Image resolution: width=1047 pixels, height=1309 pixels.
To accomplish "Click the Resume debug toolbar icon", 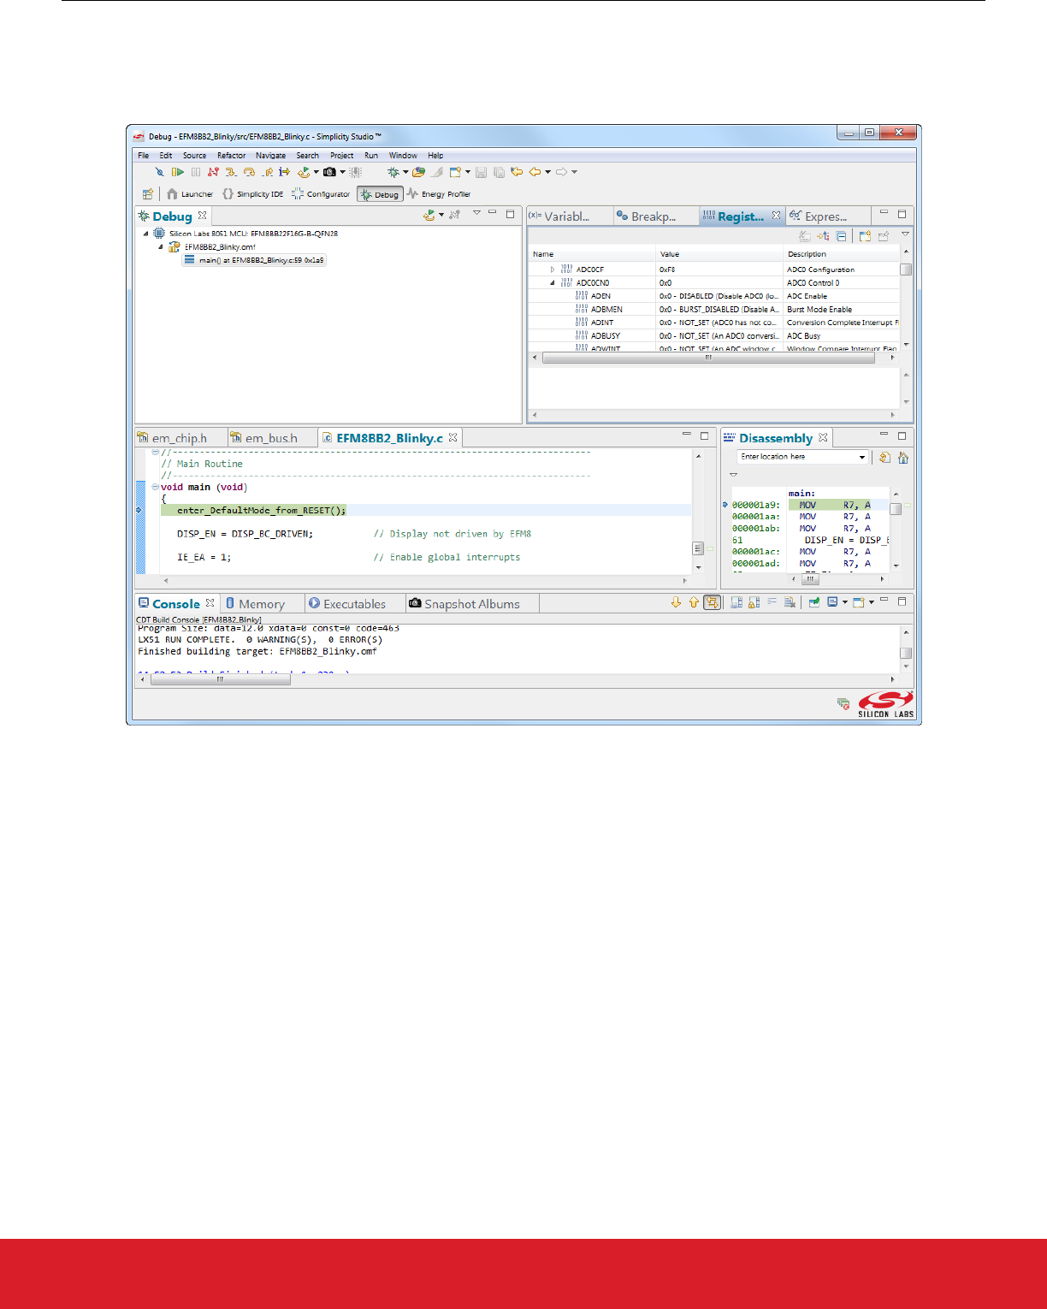I will [177, 172].
